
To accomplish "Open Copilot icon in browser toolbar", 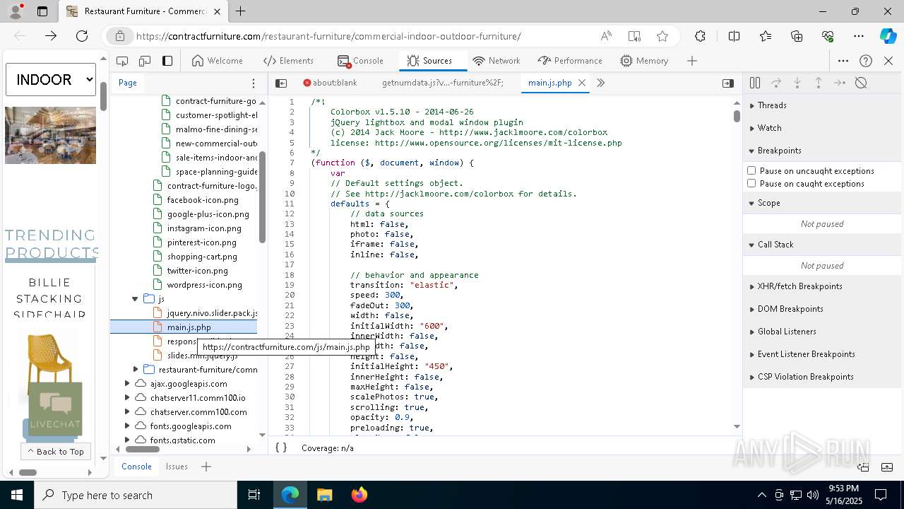I will tap(888, 36).
